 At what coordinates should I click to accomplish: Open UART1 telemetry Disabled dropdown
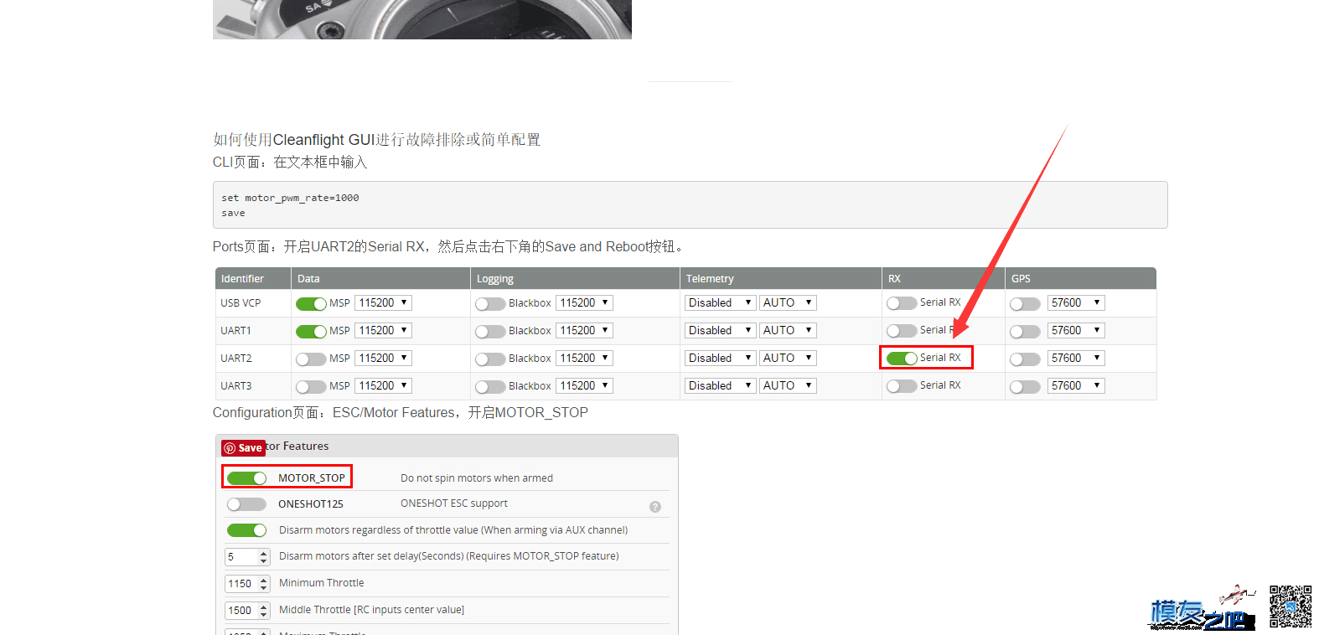(720, 330)
